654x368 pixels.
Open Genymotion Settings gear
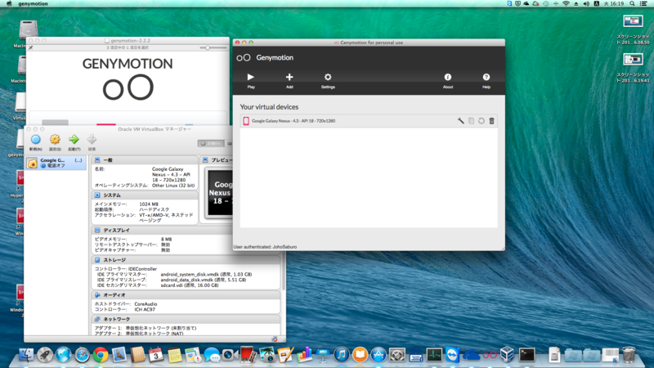click(x=328, y=80)
